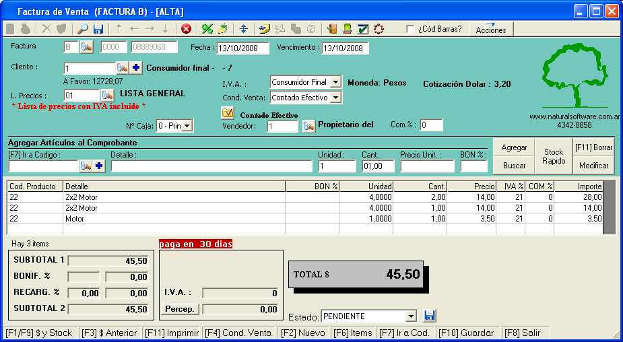Click the blue floppy disk save icon in toolbar
Screen dimensions: 623x342
click(98, 28)
